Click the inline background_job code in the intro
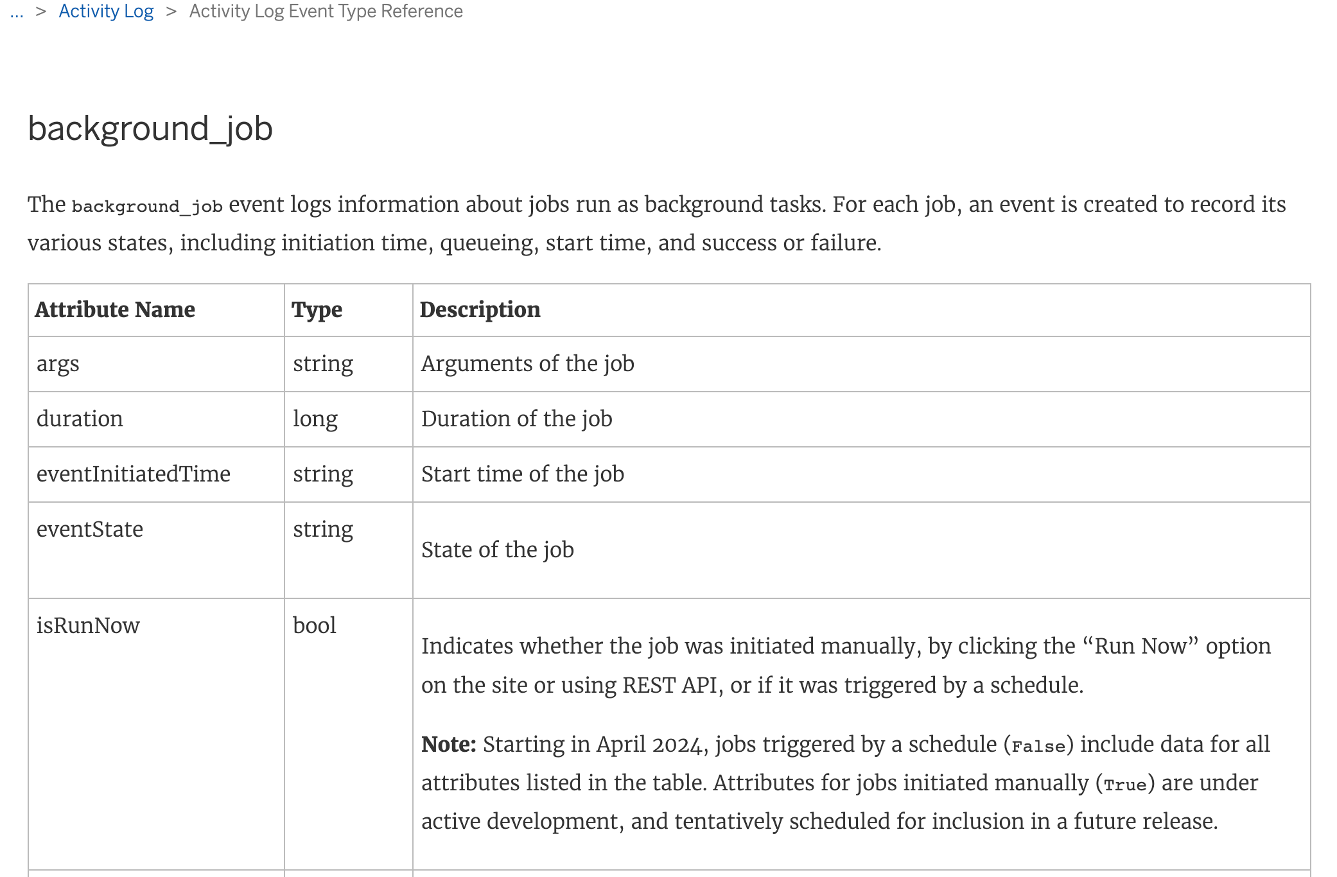The height and width of the screenshot is (877, 1337). (147, 206)
